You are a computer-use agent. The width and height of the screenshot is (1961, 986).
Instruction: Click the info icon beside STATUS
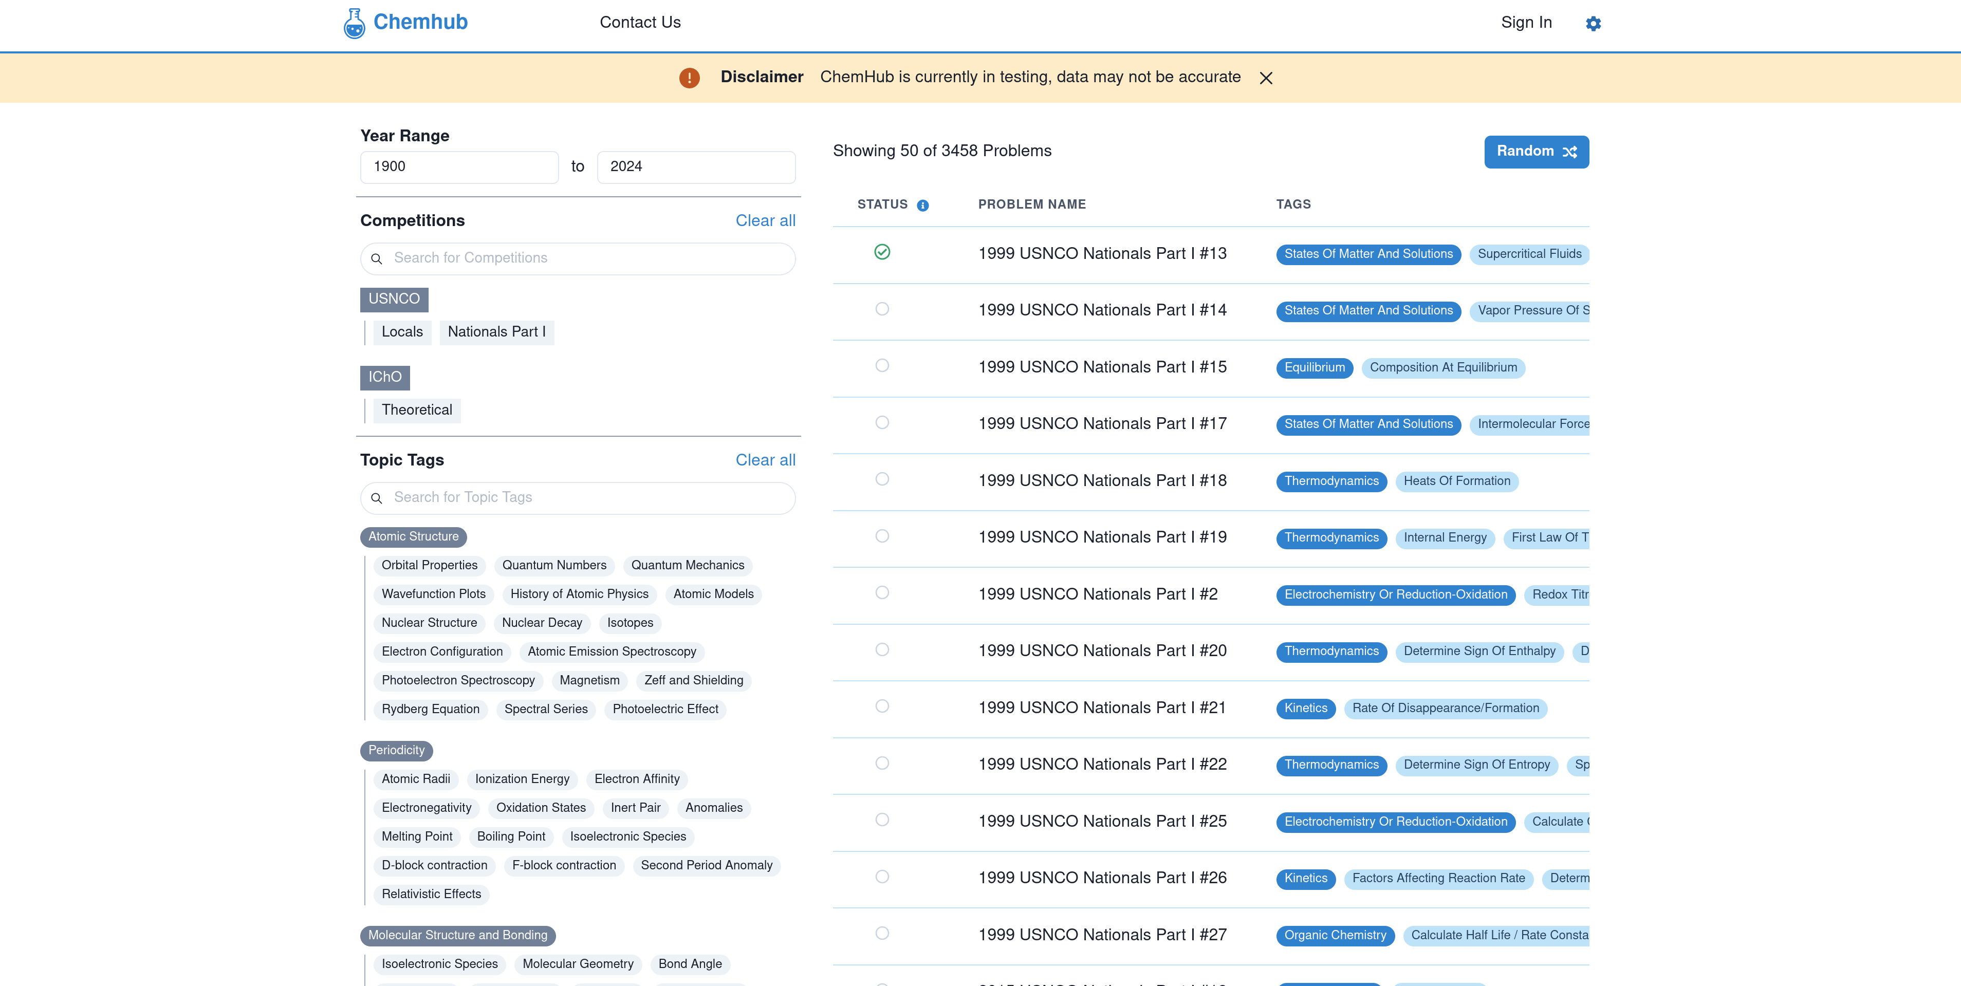(x=922, y=206)
